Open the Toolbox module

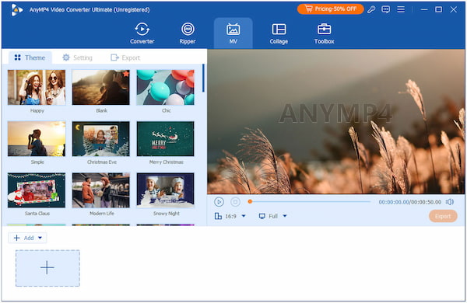[x=324, y=33]
